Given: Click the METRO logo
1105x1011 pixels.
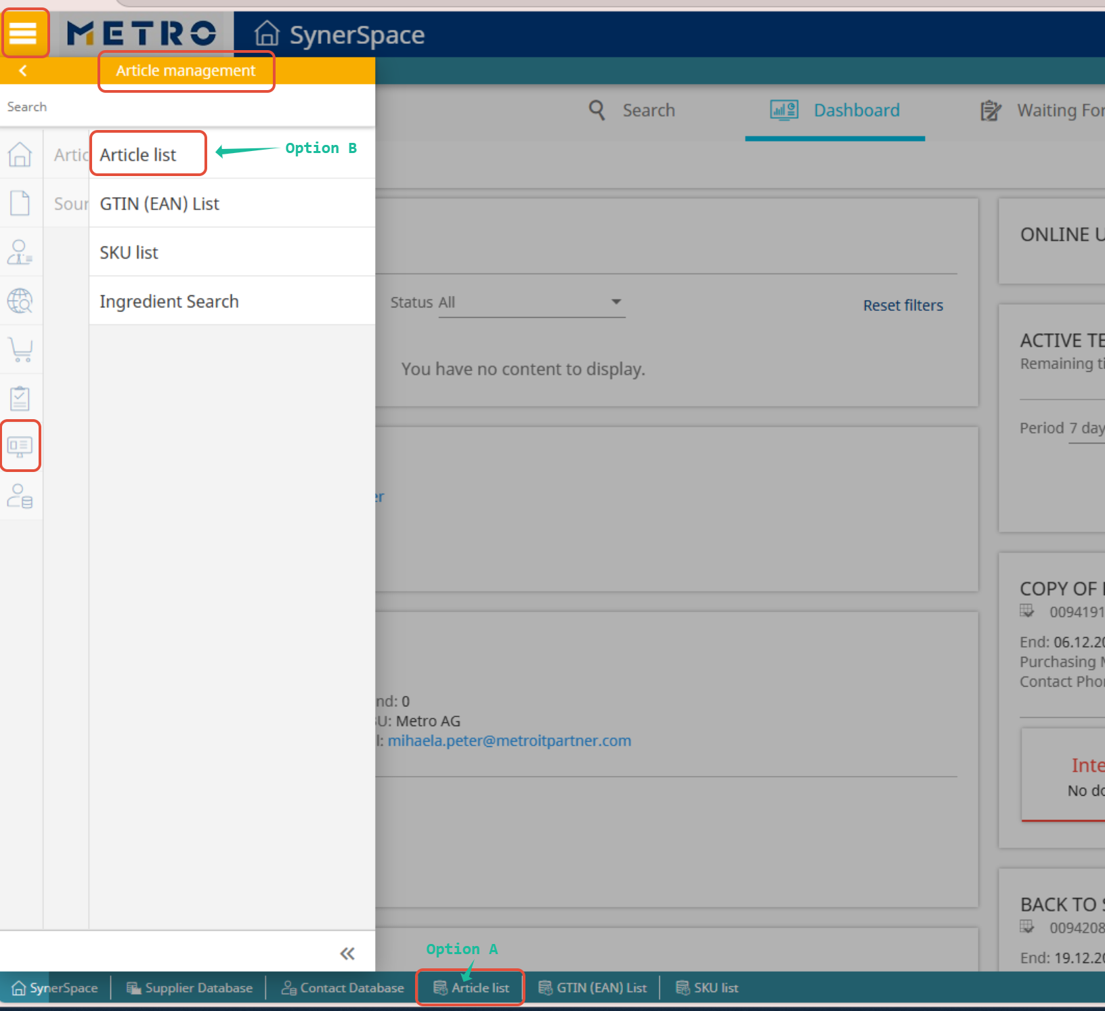Looking at the screenshot, I should point(142,33).
